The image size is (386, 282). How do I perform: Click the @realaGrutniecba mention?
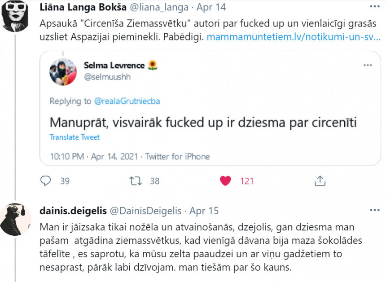coord(127,101)
